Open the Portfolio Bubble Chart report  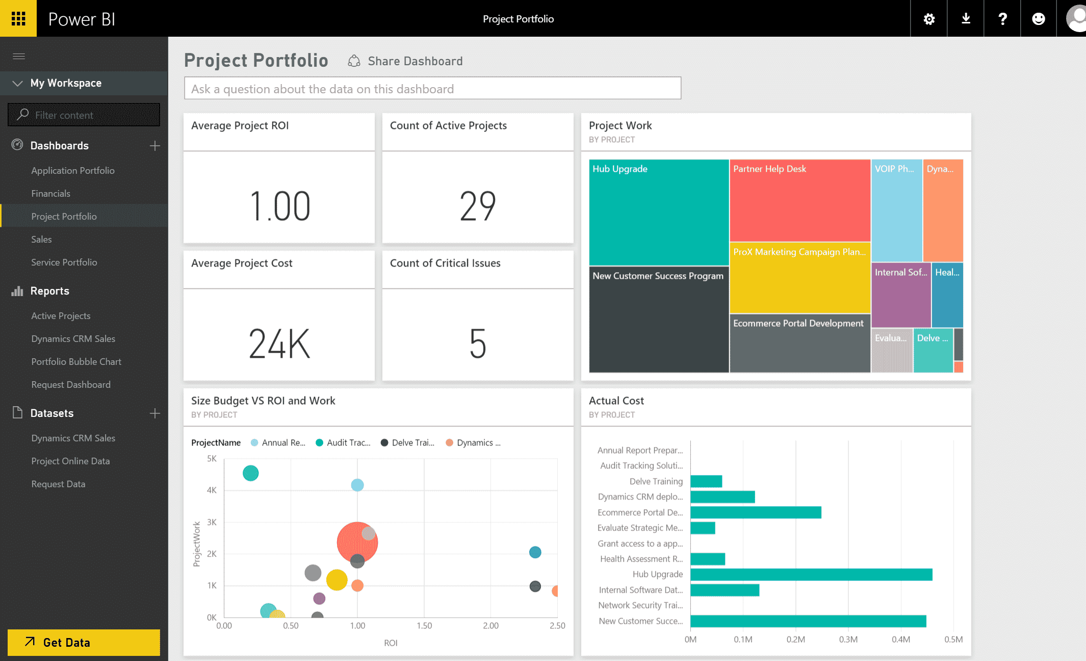(76, 361)
